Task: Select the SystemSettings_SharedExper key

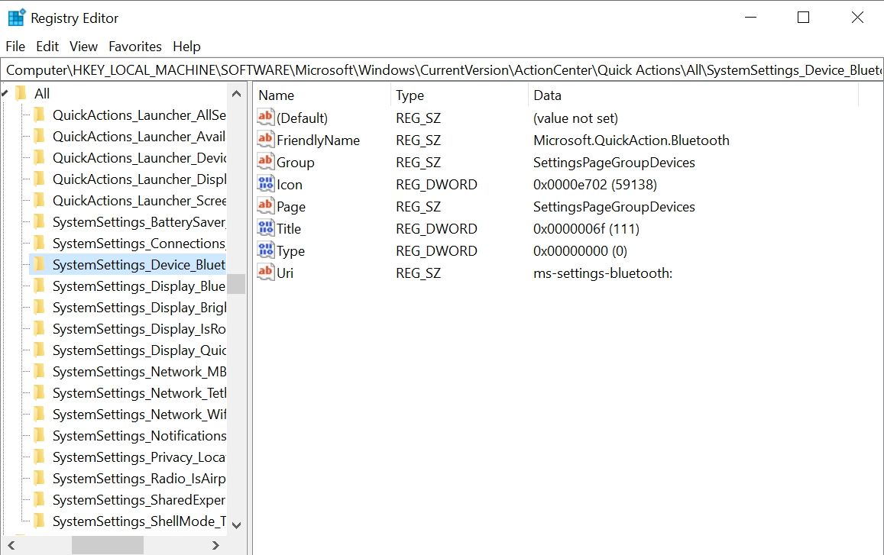Action: tap(139, 500)
